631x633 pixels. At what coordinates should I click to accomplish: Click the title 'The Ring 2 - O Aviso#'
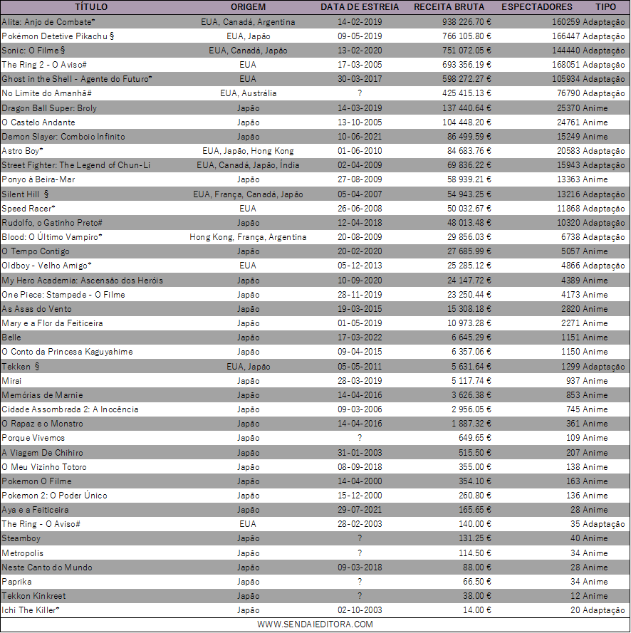pyautogui.click(x=44, y=65)
